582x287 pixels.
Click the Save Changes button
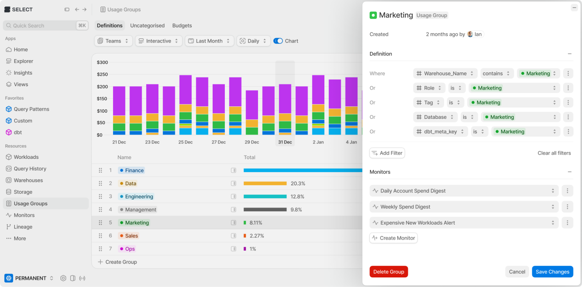pyautogui.click(x=552, y=272)
